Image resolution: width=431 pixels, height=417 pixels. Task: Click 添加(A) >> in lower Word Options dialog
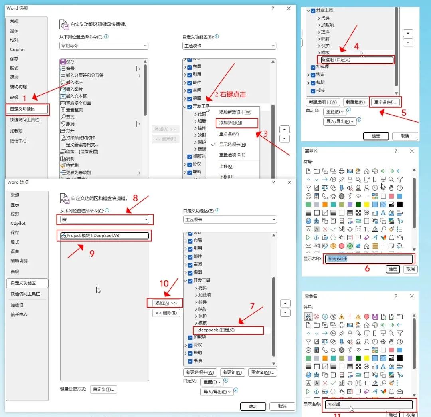(x=166, y=303)
